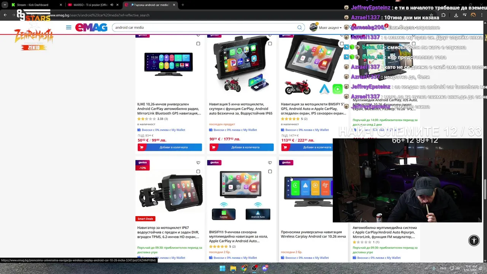This screenshot has height=274, width=487.
Task: Check compare box for BMSIFY 9-inch multimedia
Action: click(270, 172)
